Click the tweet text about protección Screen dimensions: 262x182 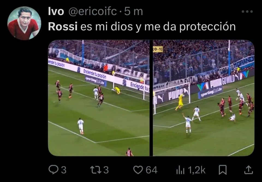(x=142, y=27)
